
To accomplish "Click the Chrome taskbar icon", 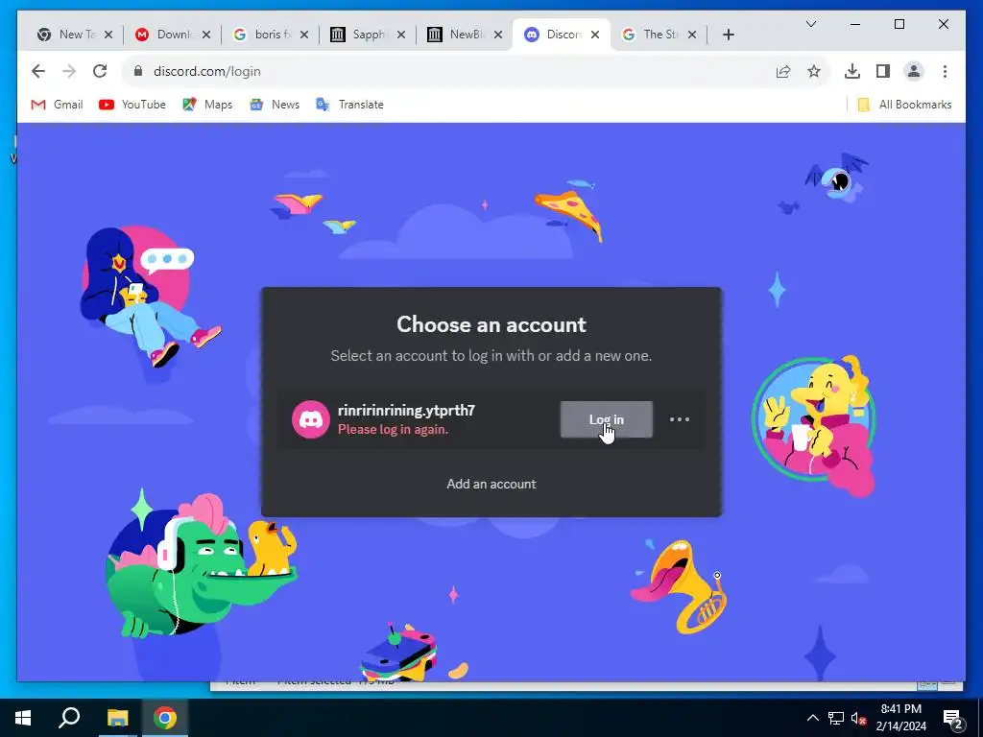I will 165,718.
